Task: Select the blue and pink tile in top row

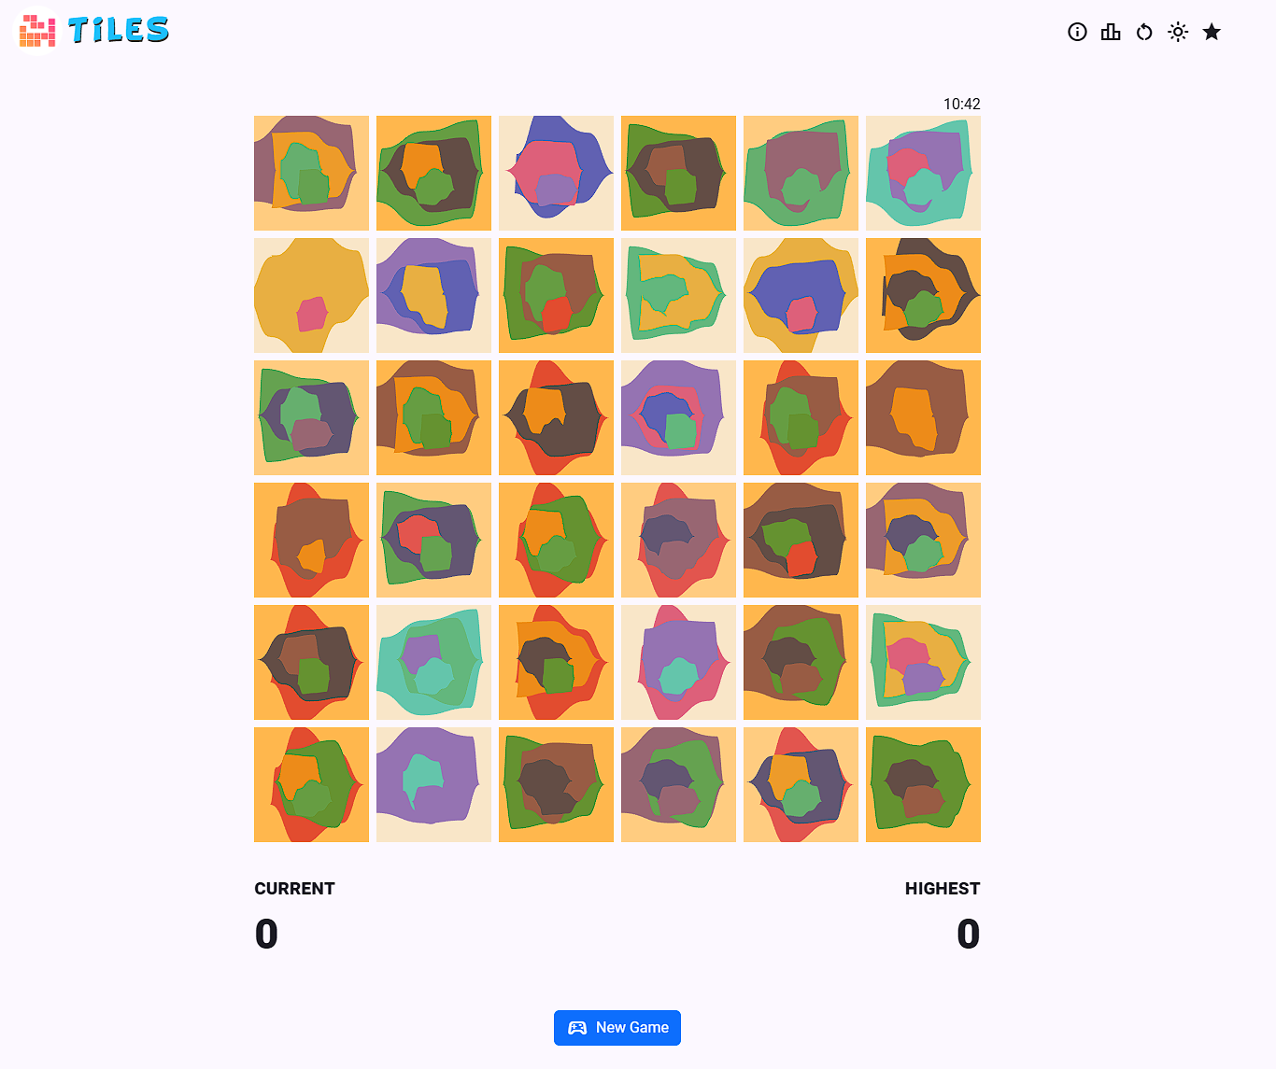Action: click(x=556, y=173)
